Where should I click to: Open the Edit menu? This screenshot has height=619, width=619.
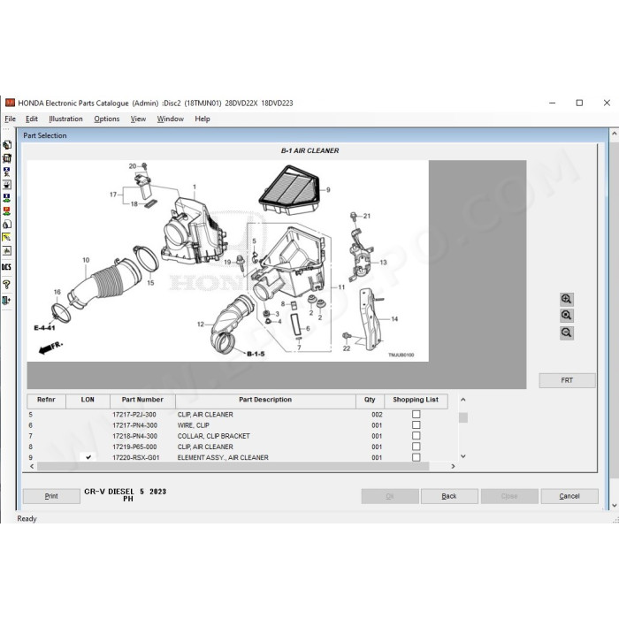point(32,118)
